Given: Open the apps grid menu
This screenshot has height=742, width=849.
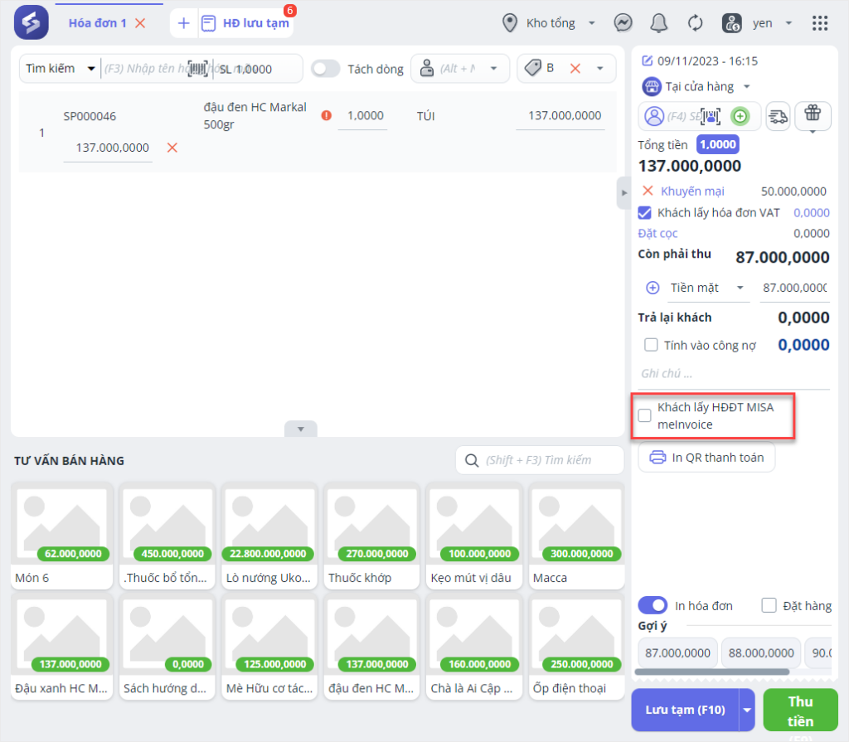Looking at the screenshot, I should (x=820, y=23).
